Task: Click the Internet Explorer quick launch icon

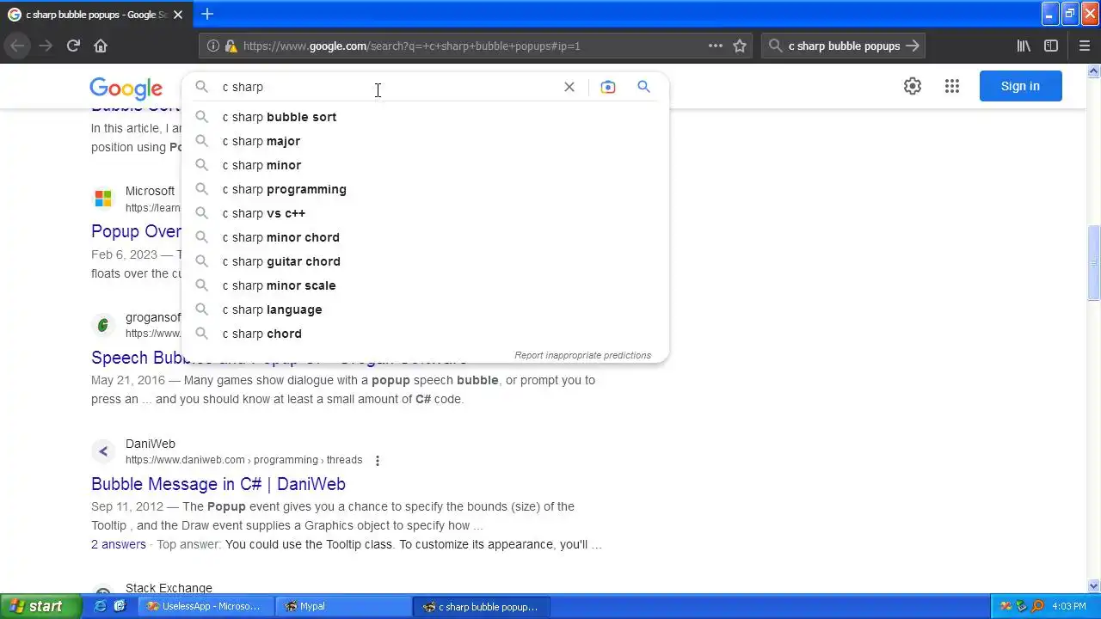Action: [x=101, y=606]
